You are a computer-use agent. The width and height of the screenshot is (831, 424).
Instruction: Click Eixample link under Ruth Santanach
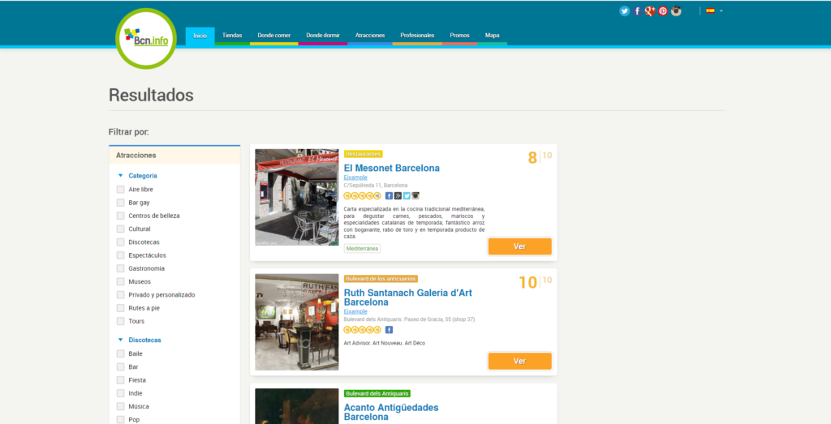[x=355, y=311]
